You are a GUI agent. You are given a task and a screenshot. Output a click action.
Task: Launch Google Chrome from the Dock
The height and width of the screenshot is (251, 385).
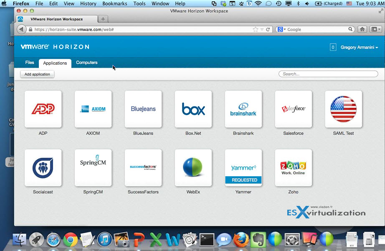[x=71, y=239]
